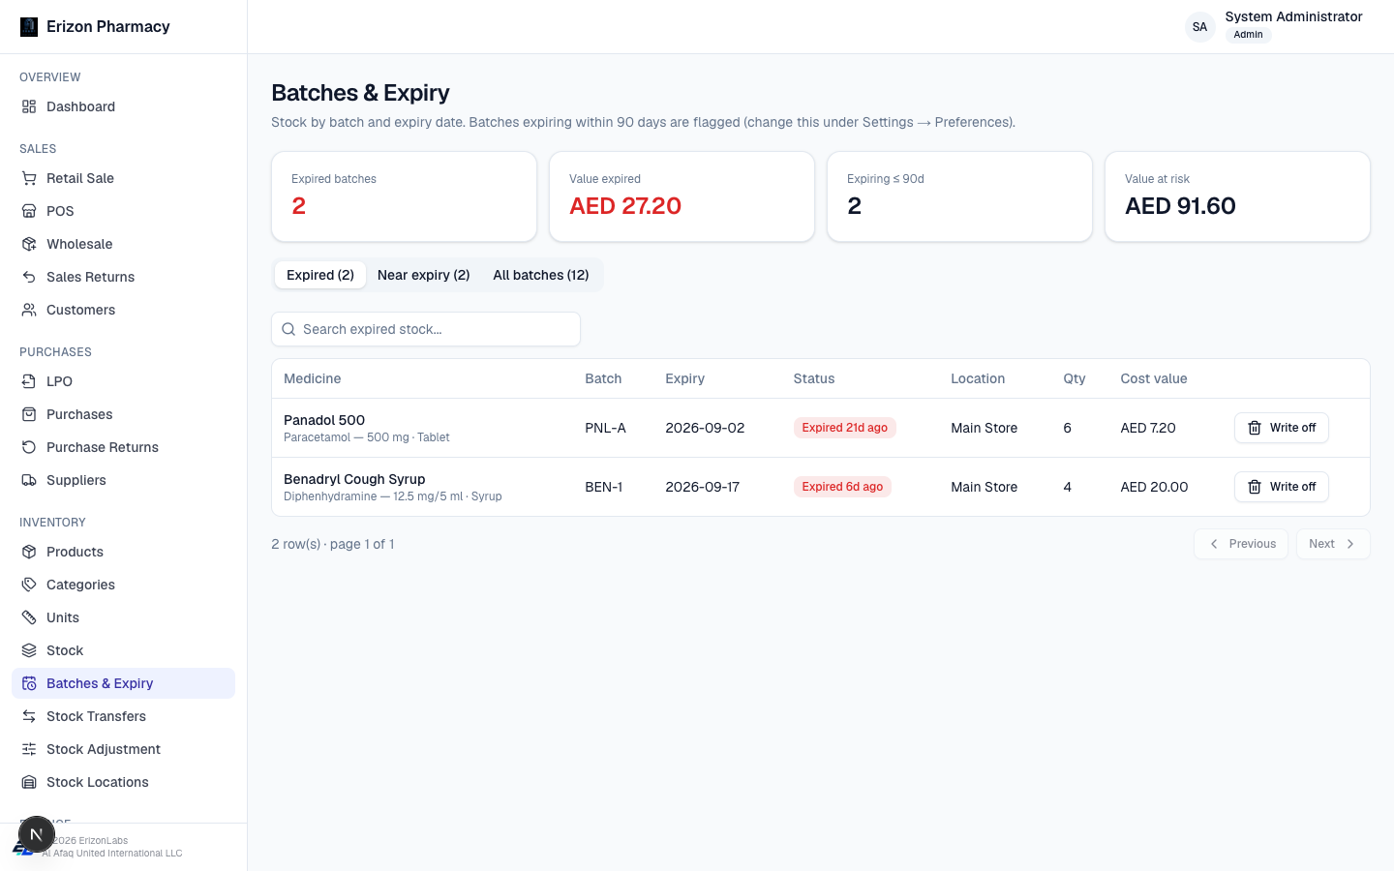Click the Cost value column header
Image resolution: width=1394 pixels, height=871 pixels.
pyautogui.click(x=1154, y=378)
